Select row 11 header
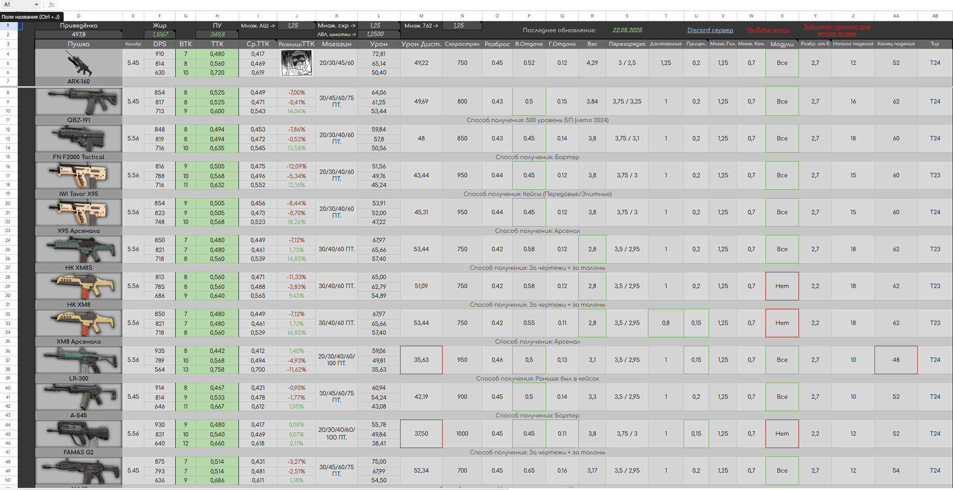The width and height of the screenshot is (953, 490). pos(8,120)
